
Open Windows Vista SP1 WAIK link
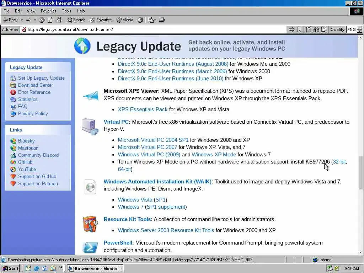pos(160,200)
